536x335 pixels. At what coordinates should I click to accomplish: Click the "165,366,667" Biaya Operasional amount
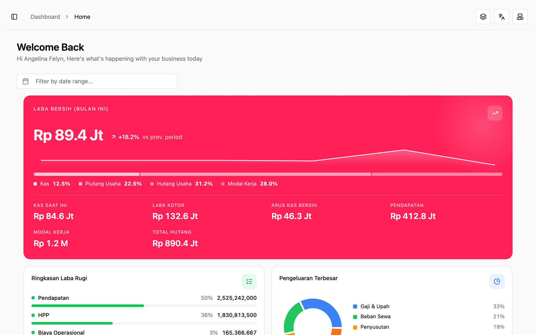[x=239, y=332]
